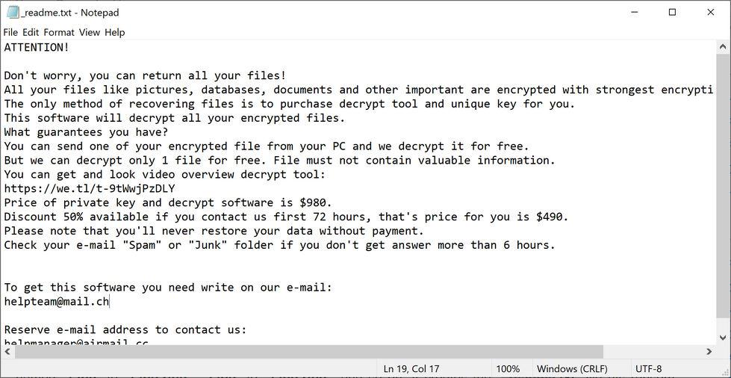
Task: Open the View menu
Action: tap(90, 32)
